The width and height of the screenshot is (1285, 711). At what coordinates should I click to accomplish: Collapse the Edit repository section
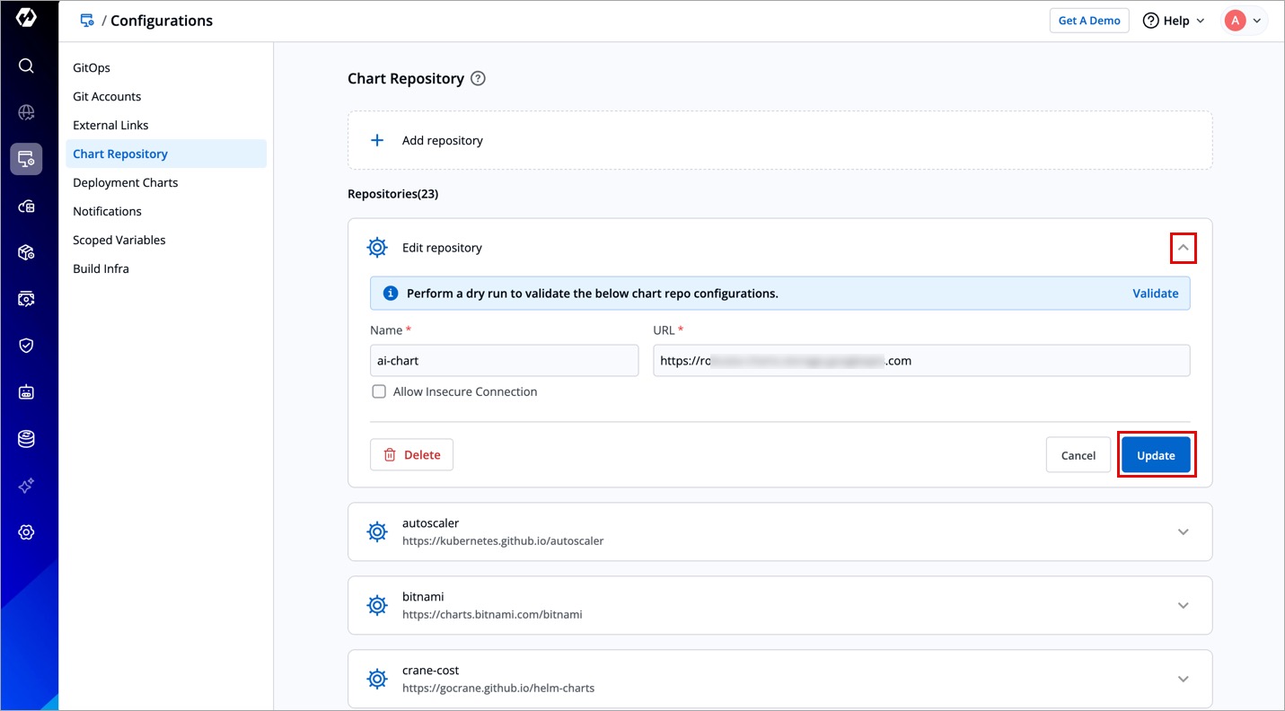(1183, 248)
